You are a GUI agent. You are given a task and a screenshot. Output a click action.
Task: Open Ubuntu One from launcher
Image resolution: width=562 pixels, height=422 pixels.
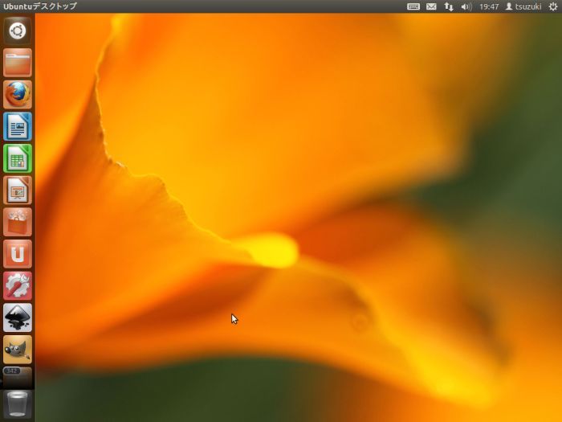coord(18,254)
